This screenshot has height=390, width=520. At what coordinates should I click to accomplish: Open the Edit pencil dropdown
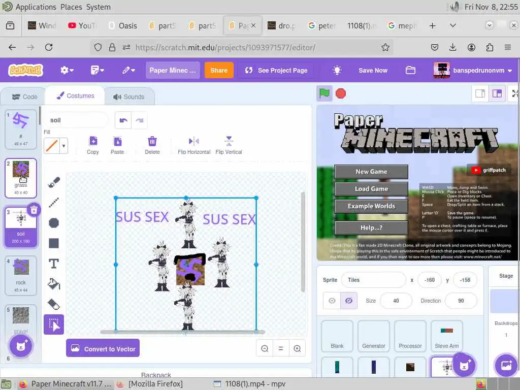128,70
